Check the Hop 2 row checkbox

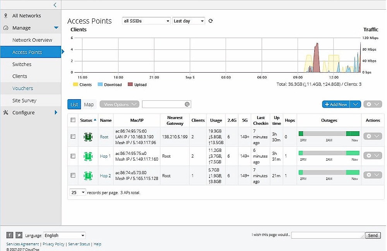pyautogui.click(x=73, y=175)
